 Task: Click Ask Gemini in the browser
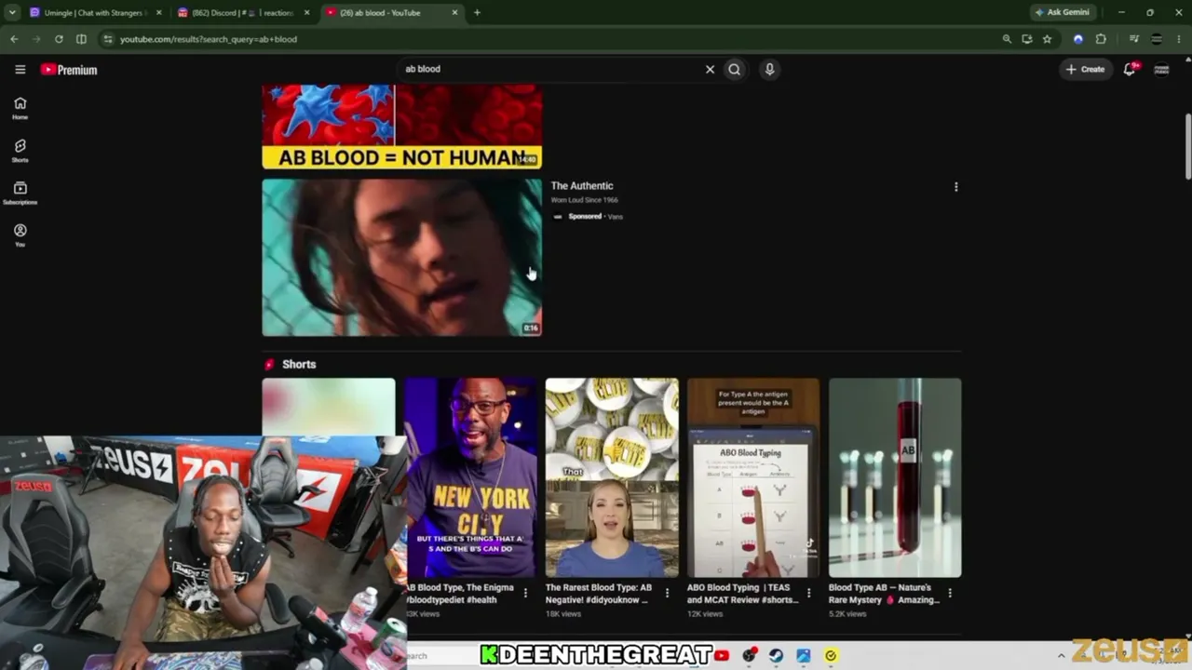(1062, 13)
